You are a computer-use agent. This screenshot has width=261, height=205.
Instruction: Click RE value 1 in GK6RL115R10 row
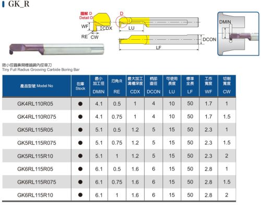pos(117,195)
